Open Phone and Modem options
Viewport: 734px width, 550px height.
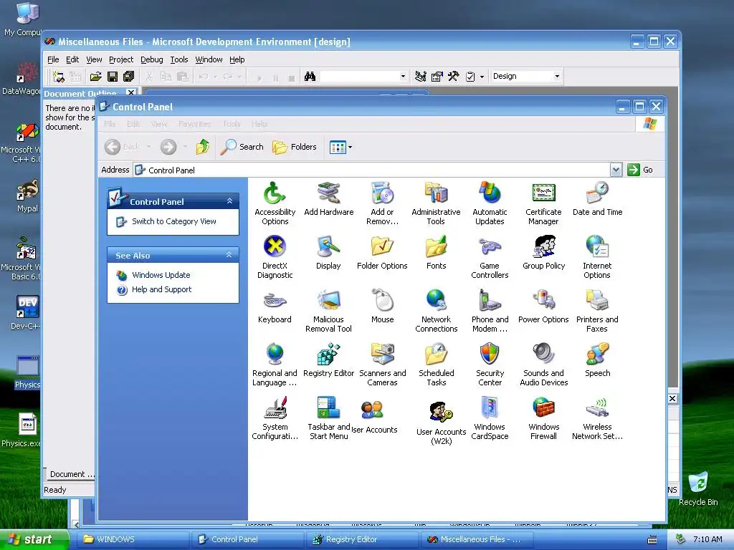point(490,312)
